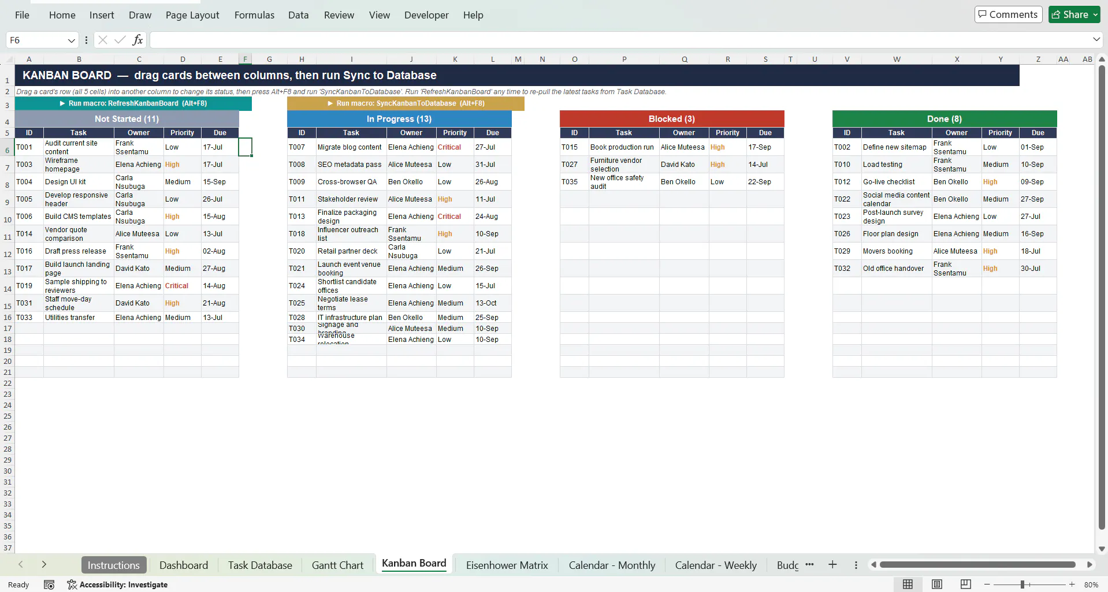Open the Insert ribbon tab
The image size is (1108, 592).
tap(102, 15)
